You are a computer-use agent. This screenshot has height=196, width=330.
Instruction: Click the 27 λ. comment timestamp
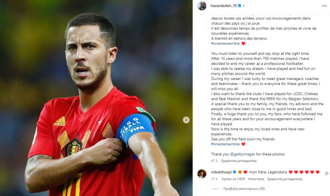coord(214,179)
